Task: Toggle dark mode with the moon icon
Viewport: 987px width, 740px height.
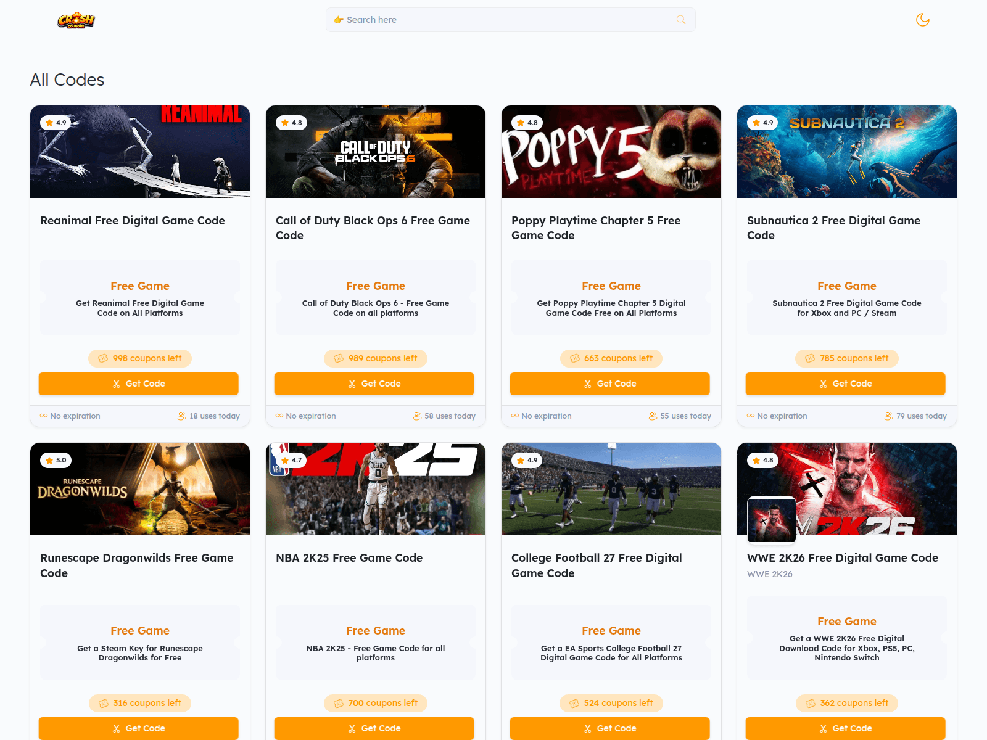Action: pos(923,20)
